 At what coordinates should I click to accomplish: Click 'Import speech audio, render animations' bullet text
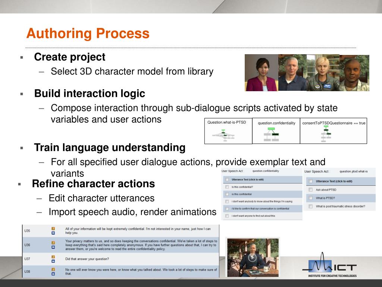point(132,212)
